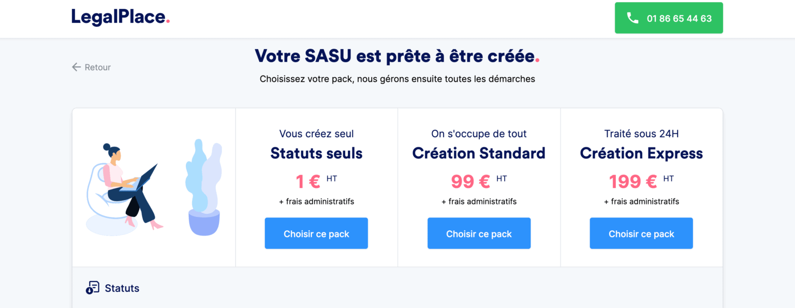The image size is (795, 308).
Task: Select the Création Standard heading
Action: [x=479, y=153]
